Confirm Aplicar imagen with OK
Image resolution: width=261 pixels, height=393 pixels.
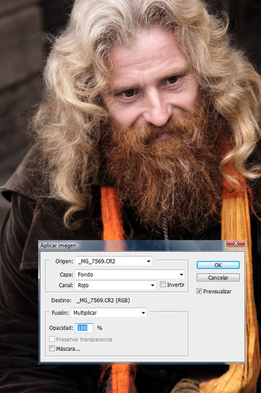point(218,265)
